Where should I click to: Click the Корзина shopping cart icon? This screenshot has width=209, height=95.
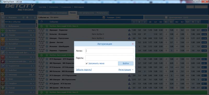(2, 17)
